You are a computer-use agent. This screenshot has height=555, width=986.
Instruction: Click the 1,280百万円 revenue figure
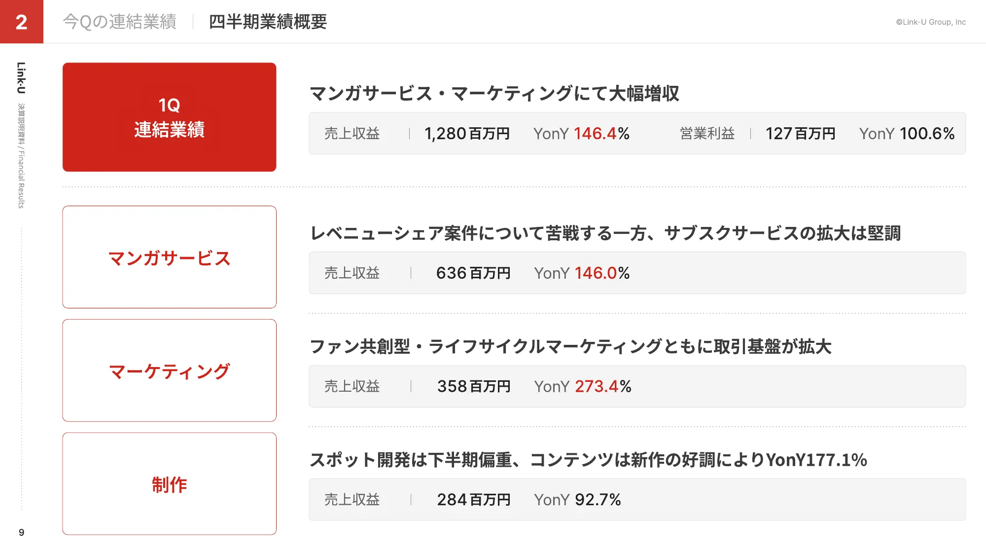tap(467, 134)
